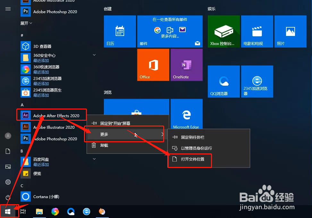Screen dimensions: 312x218
Task: Open 2345加速浏览器 from the taskbar
Action: [86, 212]
